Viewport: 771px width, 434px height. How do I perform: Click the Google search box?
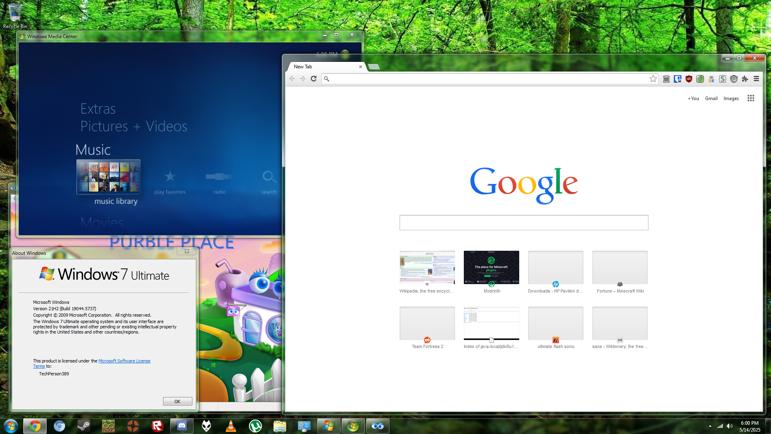pos(524,223)
